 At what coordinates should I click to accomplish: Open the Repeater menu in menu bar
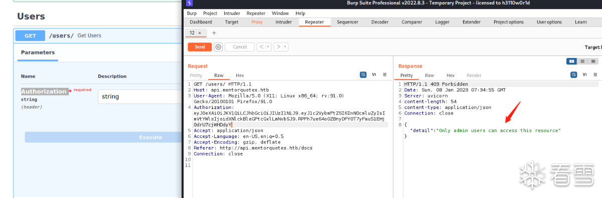coord(256,13)
